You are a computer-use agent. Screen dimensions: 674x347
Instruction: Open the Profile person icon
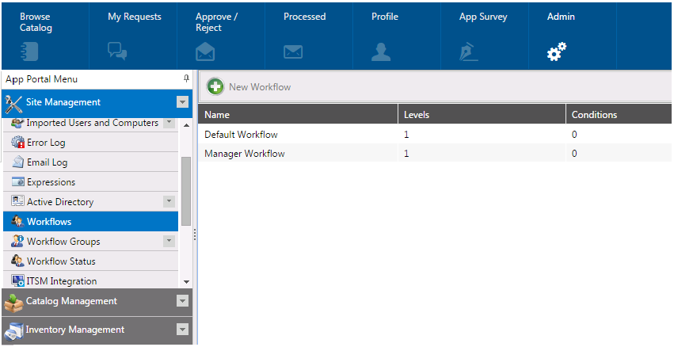click(381, 52)
